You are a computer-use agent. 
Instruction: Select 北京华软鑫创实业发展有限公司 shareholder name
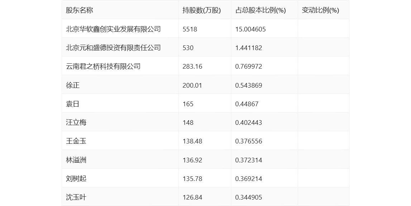pos(113,29)
